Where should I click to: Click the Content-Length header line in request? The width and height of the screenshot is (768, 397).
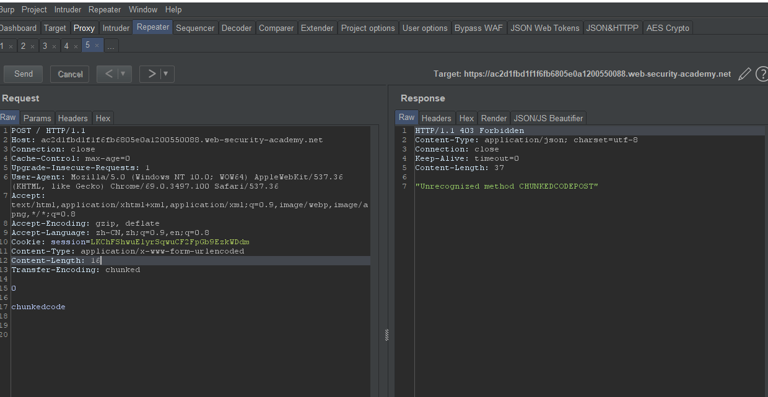[x=56, y=260]
